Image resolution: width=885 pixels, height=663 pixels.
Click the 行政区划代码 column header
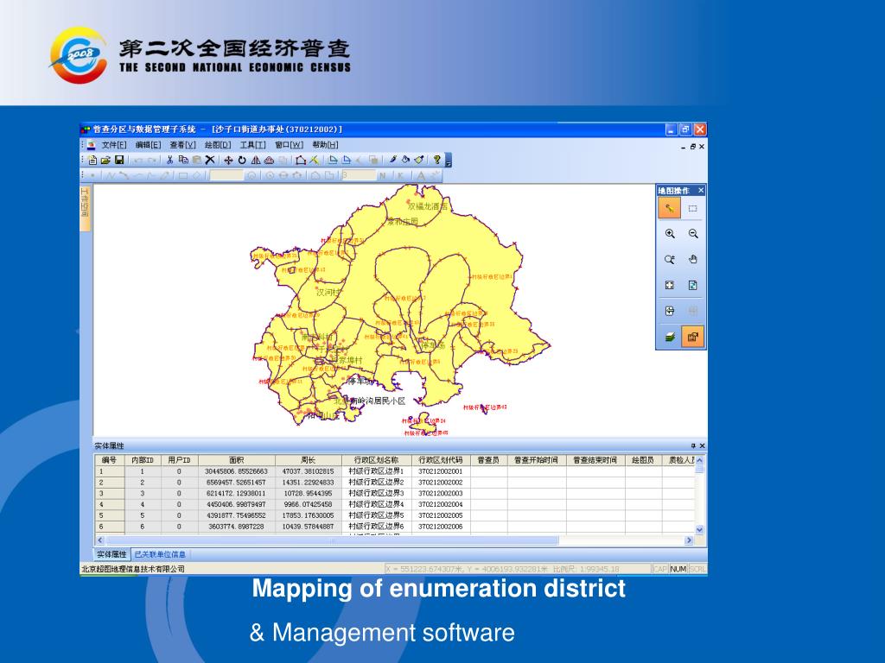pyautogui.click(x=441, y=460)
